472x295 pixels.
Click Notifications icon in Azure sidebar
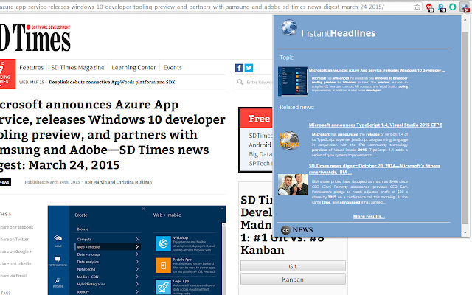58,259
